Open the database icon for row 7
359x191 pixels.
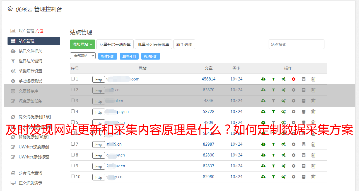[x=303, y=144]
